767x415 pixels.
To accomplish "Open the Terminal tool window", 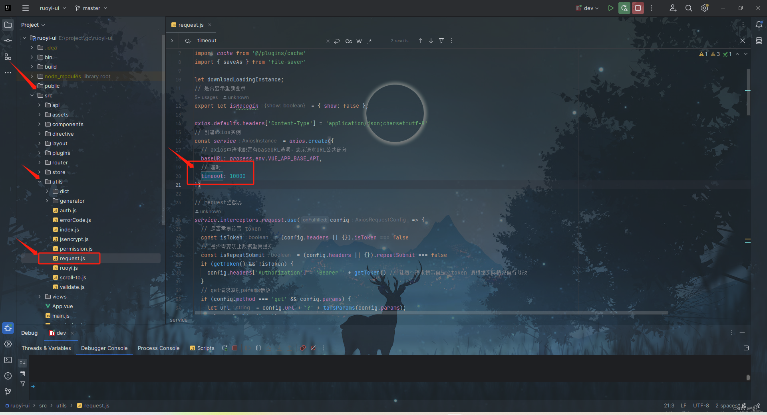I will click(8, 360).
